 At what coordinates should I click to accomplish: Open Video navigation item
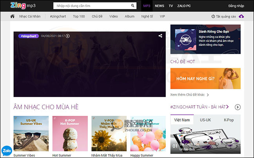113,16
